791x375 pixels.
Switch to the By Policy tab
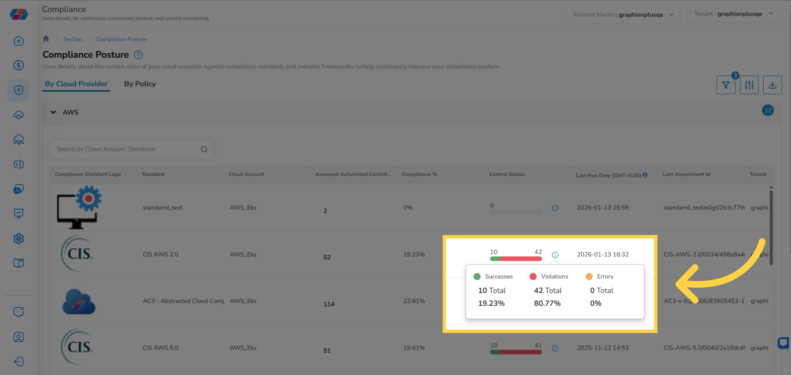tap(139, 84)
